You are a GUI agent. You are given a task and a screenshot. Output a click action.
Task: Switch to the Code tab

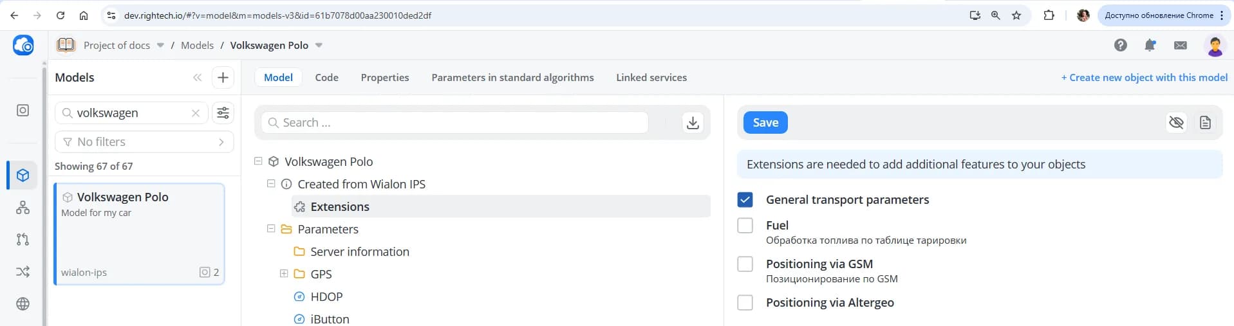[x=326, y=77]
